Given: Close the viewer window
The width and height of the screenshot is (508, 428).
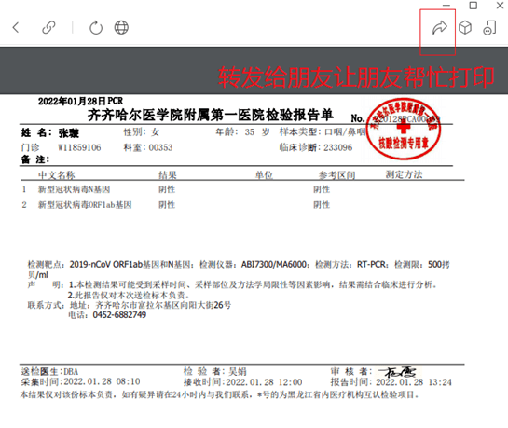Looking at the screenshot, I should 500,6.
